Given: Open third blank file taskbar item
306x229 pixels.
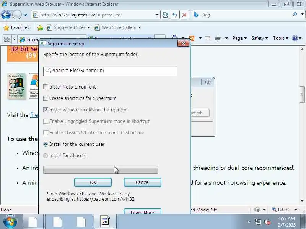Looking at the screenshot, I should [81, 222].
